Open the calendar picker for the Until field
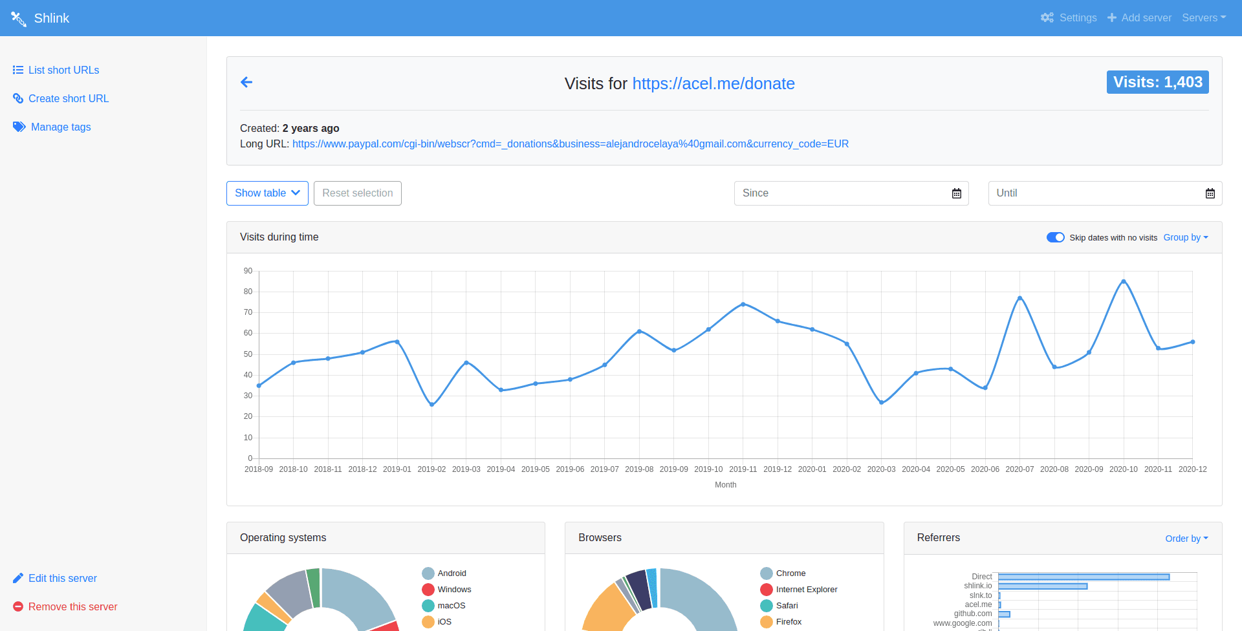This screenshot has height=631, width=1242. coord(1210,193)
